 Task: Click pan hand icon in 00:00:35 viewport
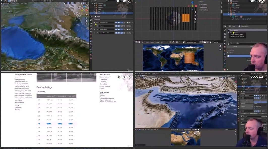tap(87, 18)
